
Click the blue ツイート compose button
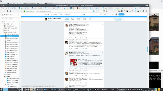121,14
